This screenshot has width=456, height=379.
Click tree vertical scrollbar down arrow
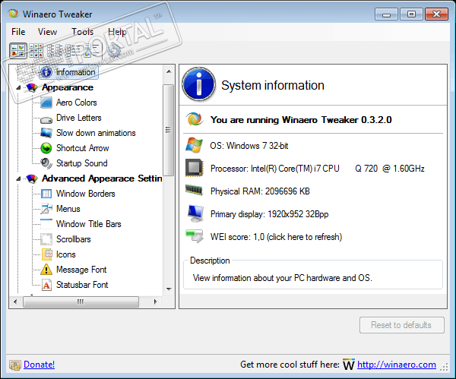[x=169, y=289]
